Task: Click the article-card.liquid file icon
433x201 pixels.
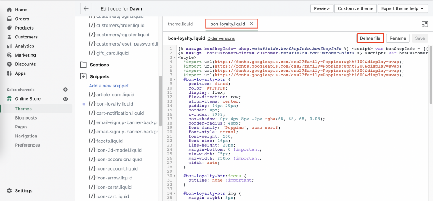Action: click(x=92, y=95)
